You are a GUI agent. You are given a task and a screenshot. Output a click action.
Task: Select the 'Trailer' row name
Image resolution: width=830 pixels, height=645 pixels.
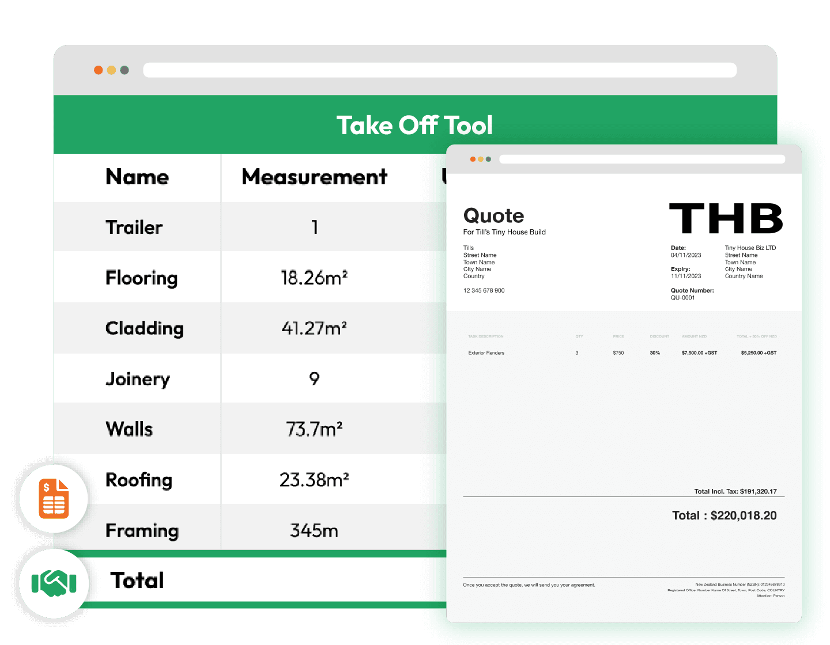click(134, 227)
